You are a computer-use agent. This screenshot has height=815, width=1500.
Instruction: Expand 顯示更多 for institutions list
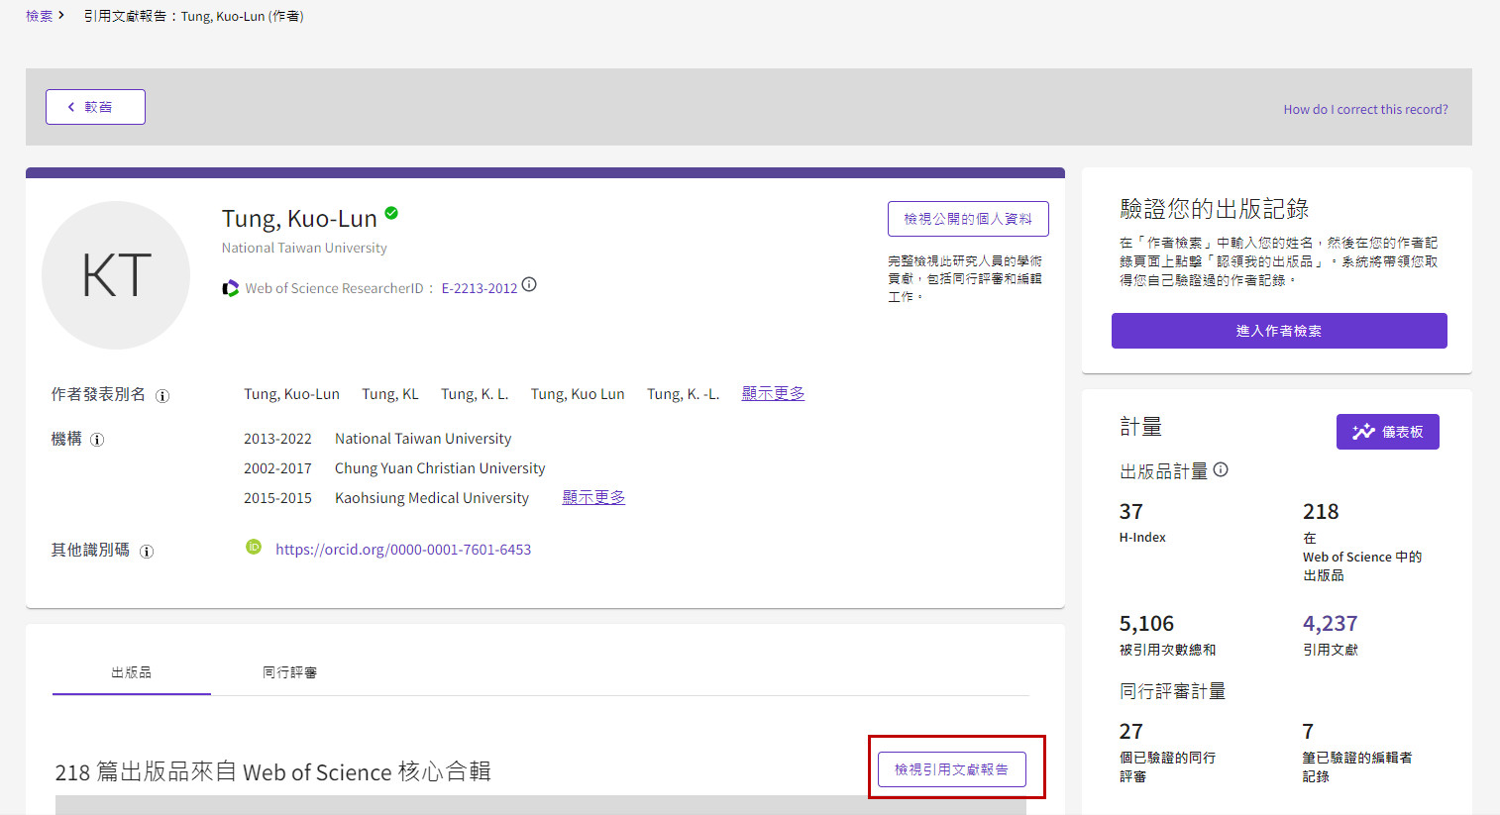[593, 497]
